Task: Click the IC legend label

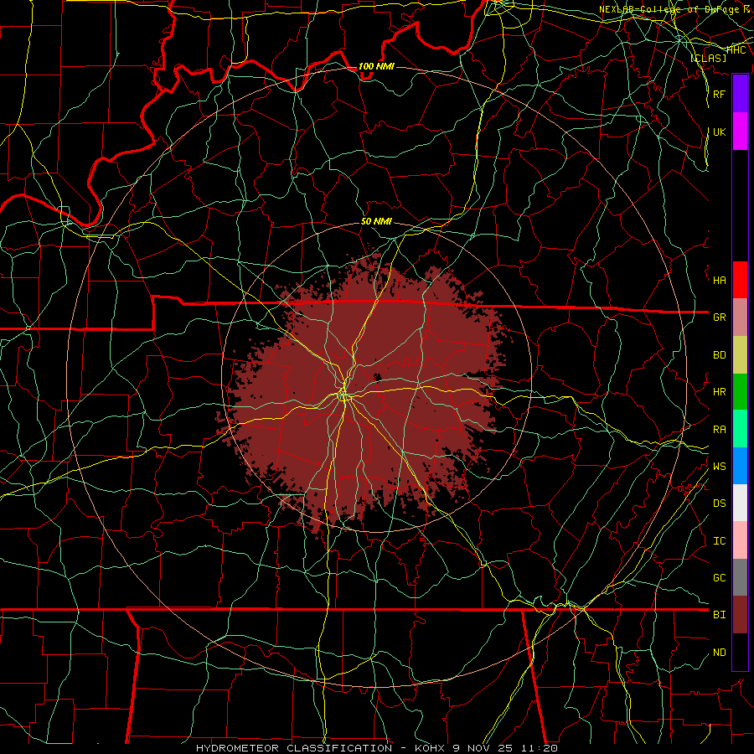Action: [x=719, y=541]
